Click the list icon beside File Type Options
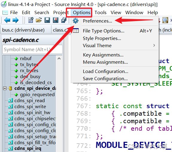 coord(76,31)
